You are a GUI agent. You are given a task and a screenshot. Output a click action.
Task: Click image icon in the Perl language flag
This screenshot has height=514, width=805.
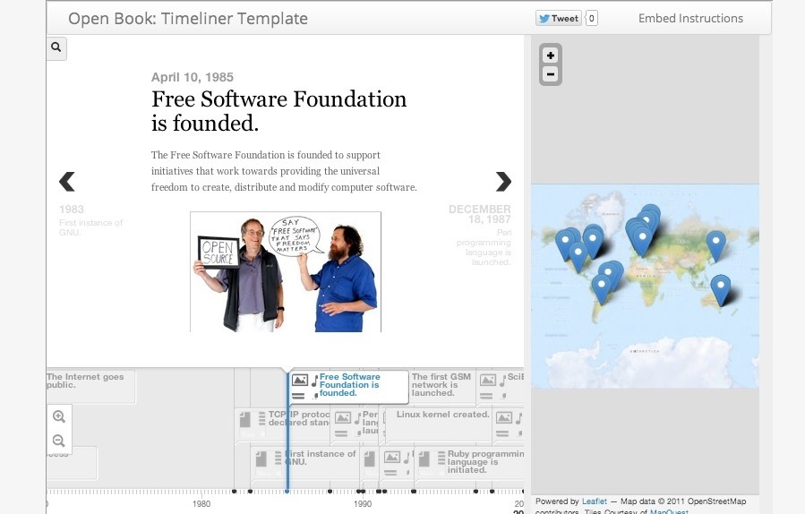click(x=343, y=418)
